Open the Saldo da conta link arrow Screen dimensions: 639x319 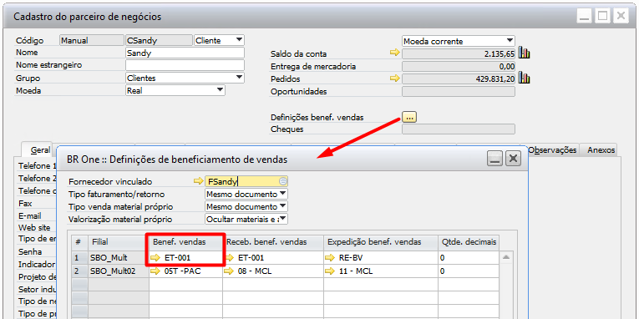[394, 53]
